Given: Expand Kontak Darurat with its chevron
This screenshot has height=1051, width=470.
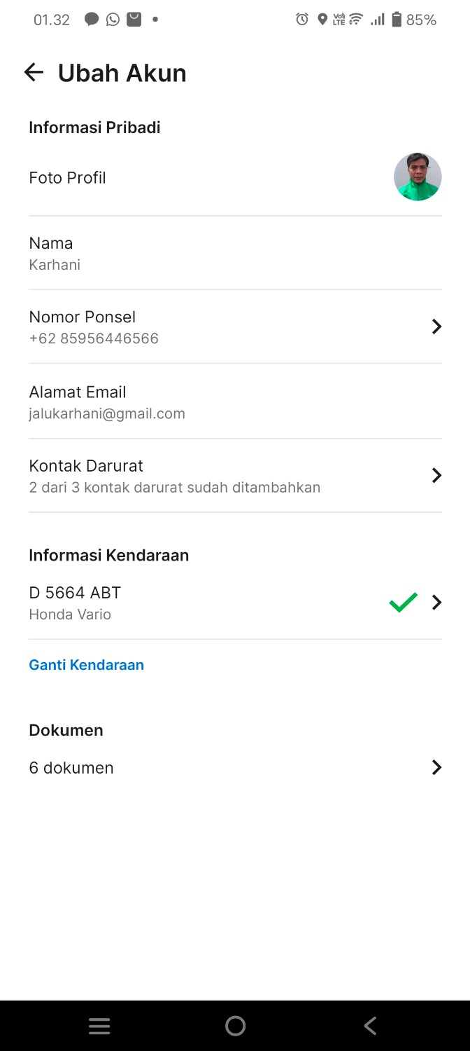Looking at the screenshot, I should point(436,476).
